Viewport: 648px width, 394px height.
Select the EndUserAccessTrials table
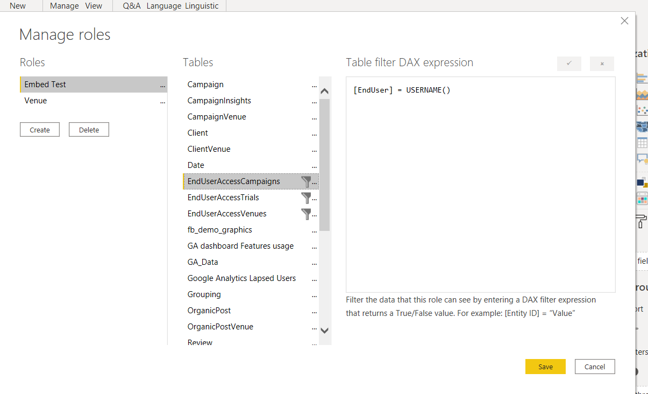251,198
